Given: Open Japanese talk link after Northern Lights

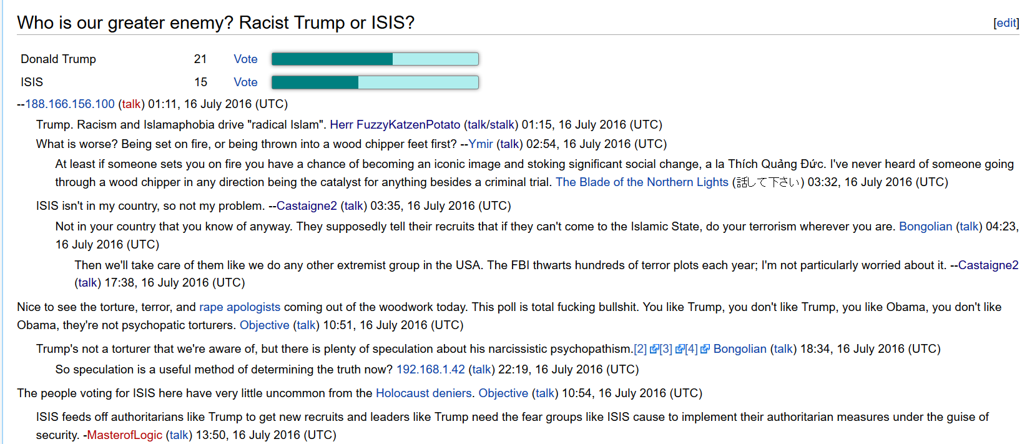Looking at the screenshot, I should [x=768, y=182].
